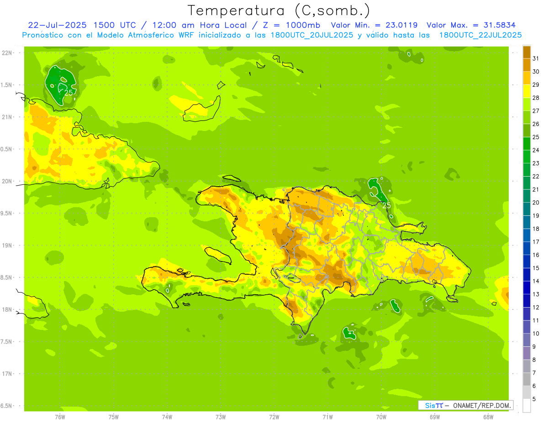
Task: Click the "SisTT – ONAMET/REP.DOM." credit label
Action: click(465, 405)
